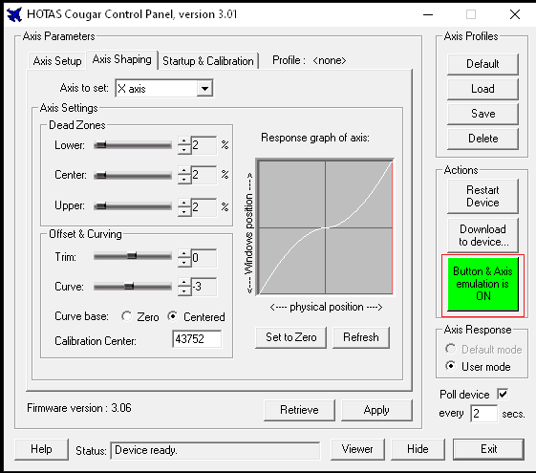Image resolution: width=536 pixels, height=473 pixels.
Task: Increase Lower dead zone with up arrow
Action: click(184, 140)
